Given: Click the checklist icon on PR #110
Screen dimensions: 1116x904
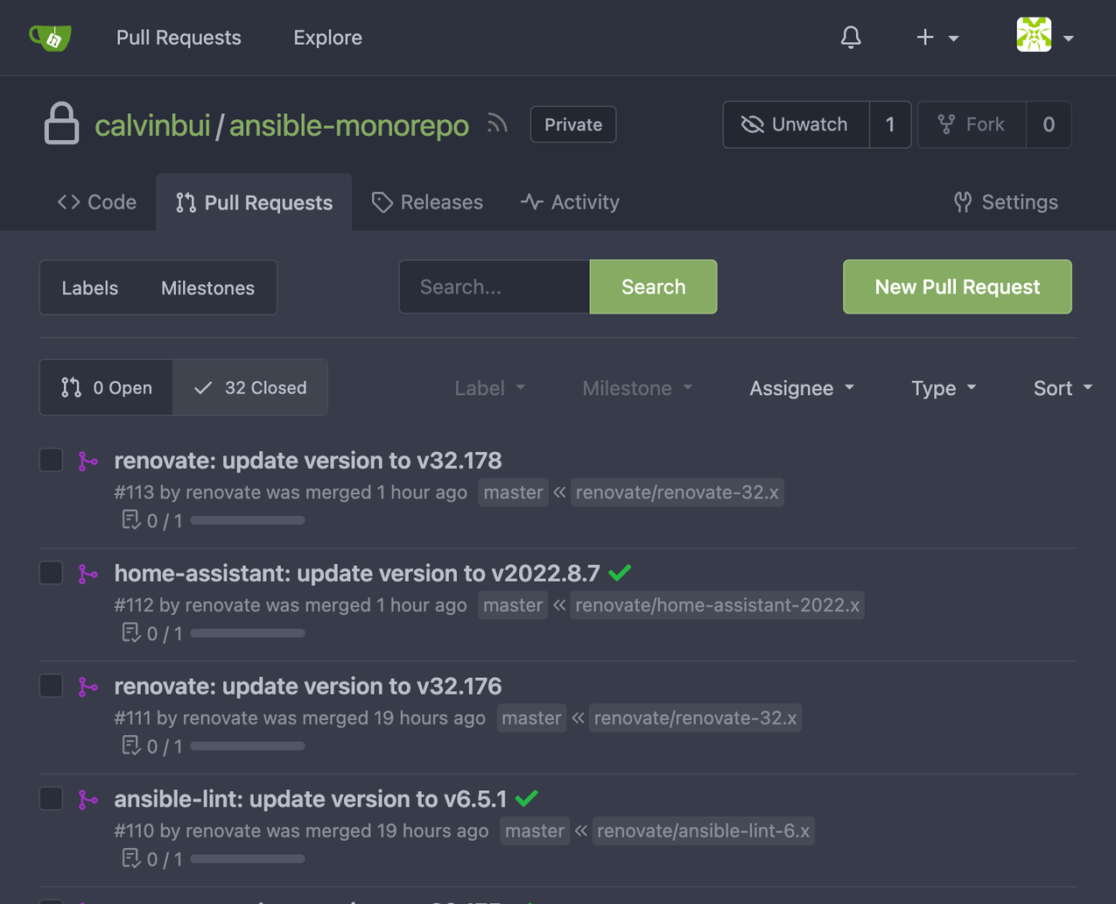Looking at the screenshot, I should pos(130,858).
